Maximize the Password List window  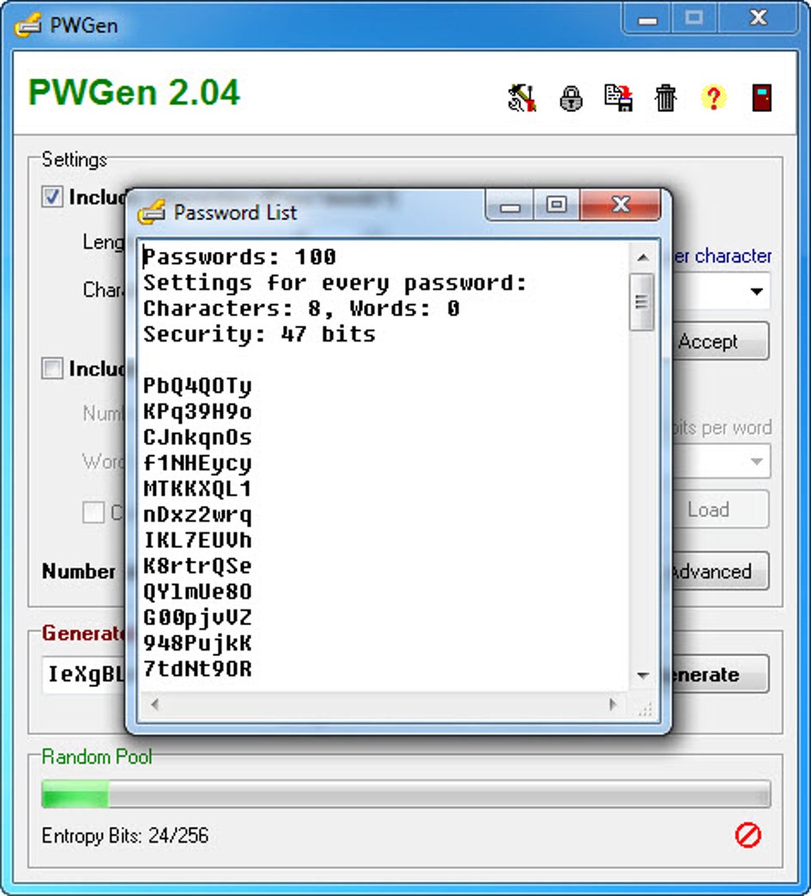coord(557,204)
